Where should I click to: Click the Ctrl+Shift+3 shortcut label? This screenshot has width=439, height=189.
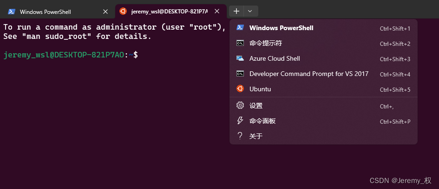[395, 59]
